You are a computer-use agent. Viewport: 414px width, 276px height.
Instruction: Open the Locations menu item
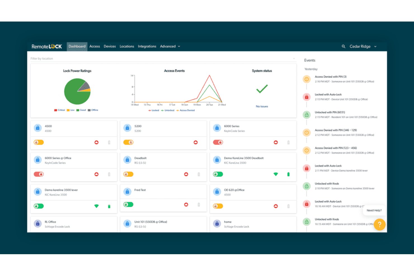tap(127, 46)
